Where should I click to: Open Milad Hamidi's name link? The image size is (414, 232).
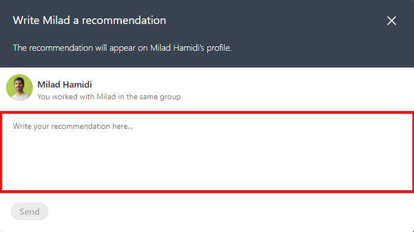click(65, 84)
